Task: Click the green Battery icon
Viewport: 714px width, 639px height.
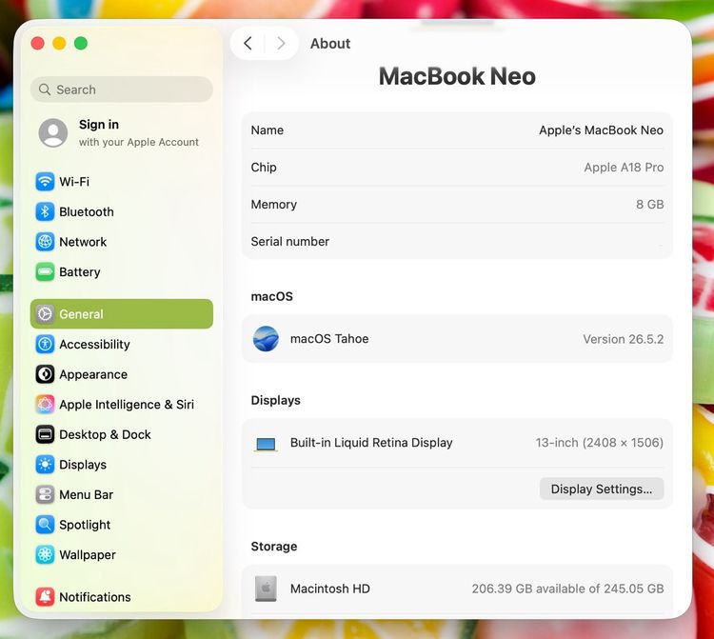Action: [45, 272]
